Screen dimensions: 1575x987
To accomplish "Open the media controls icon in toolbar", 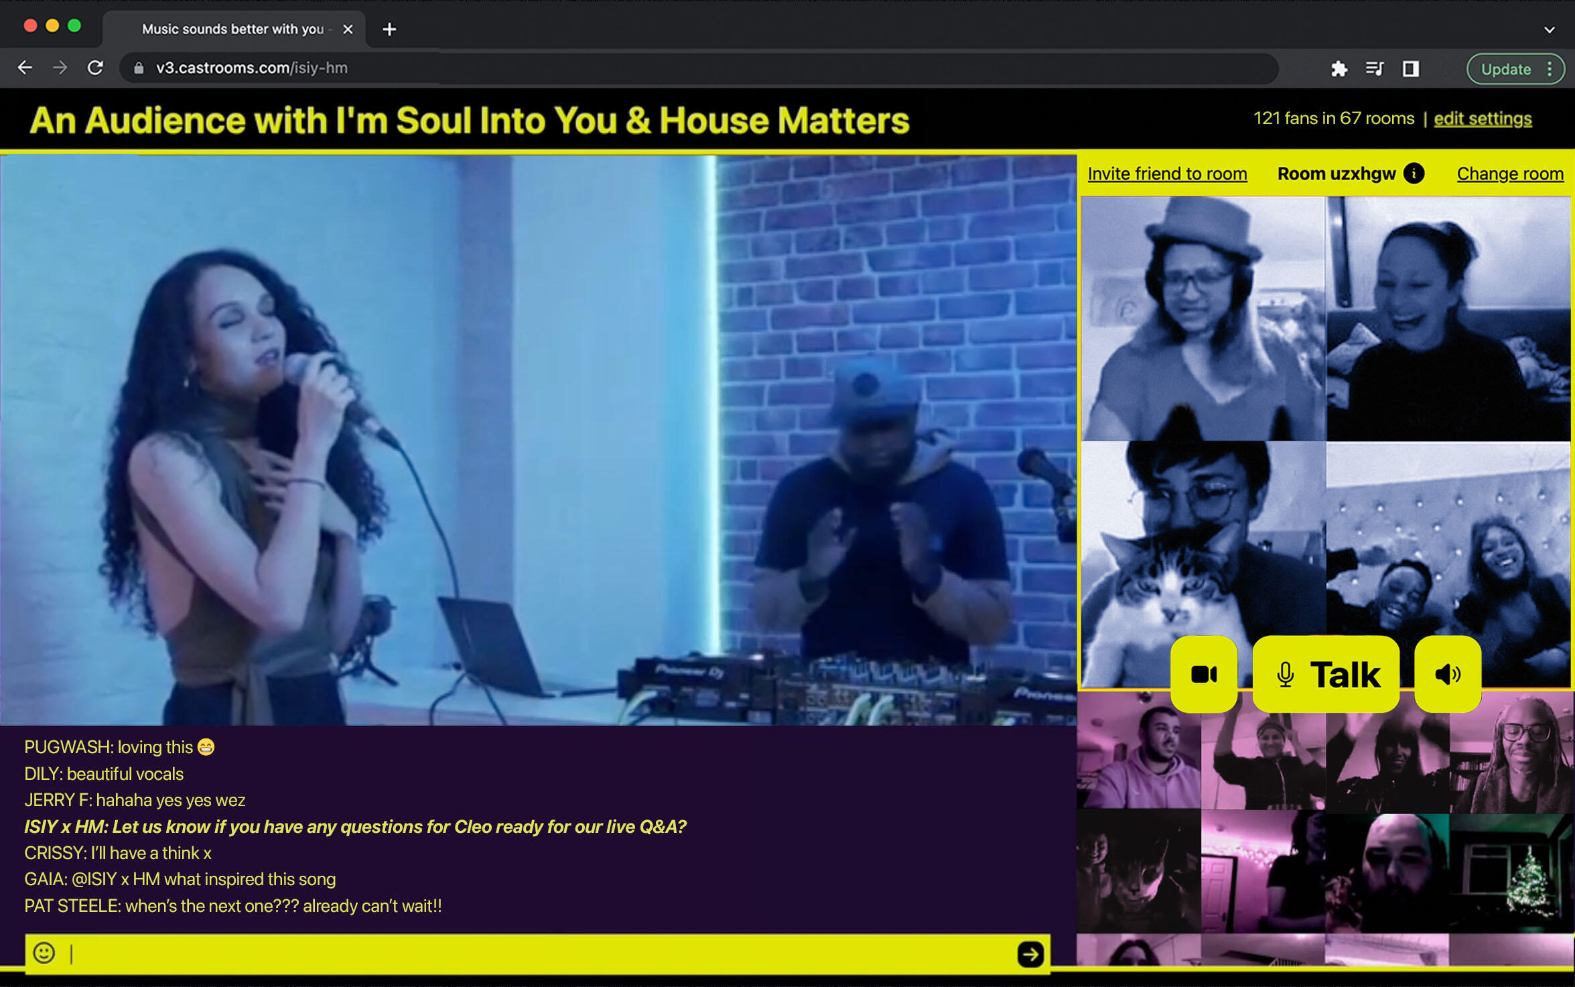I will pyautogui.click(x=1375, y=68).
